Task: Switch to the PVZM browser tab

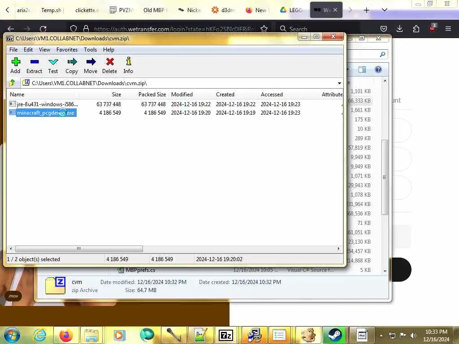Action: point(121,10)
